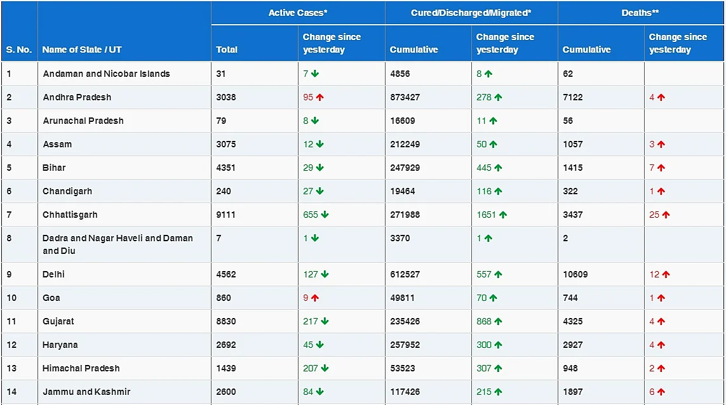Click Andaman green down arrow beside 7
Viewport: 726px width, 405px height.
pyautogui.click(x=315, y=74)
